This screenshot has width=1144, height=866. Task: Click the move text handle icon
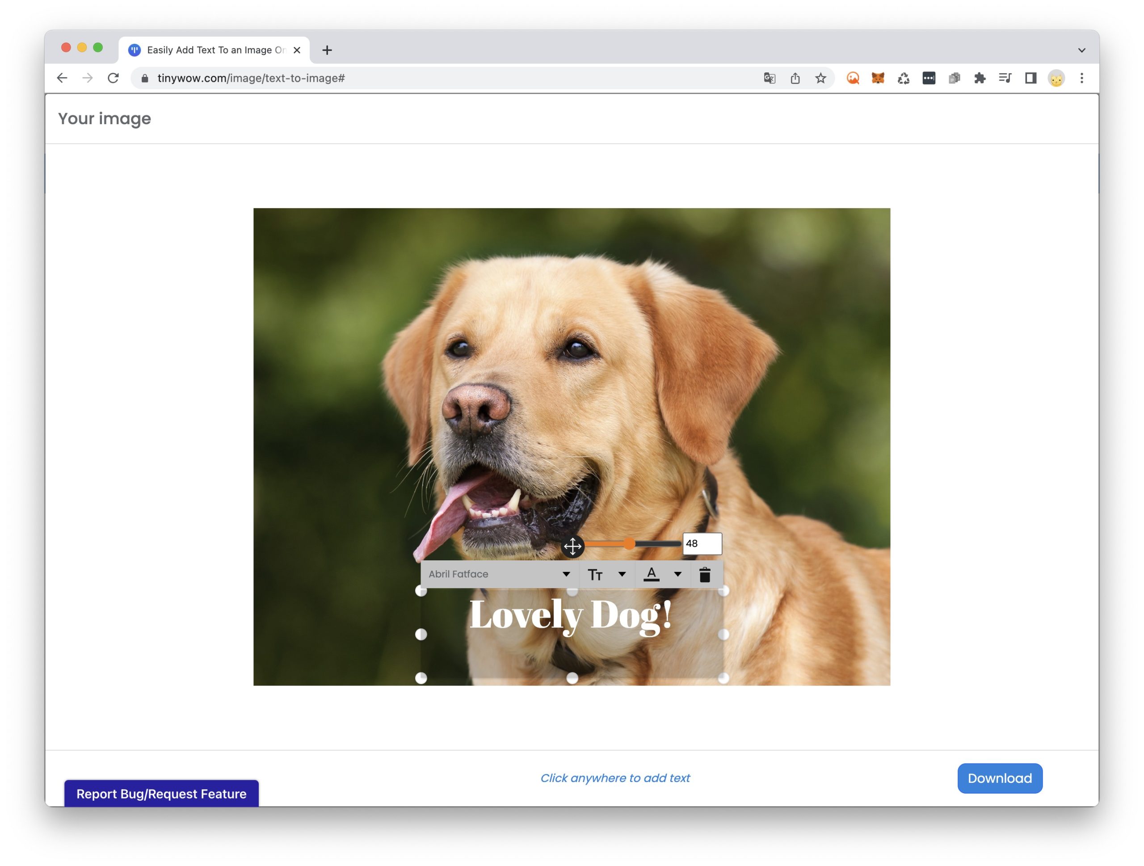(572, 546)
